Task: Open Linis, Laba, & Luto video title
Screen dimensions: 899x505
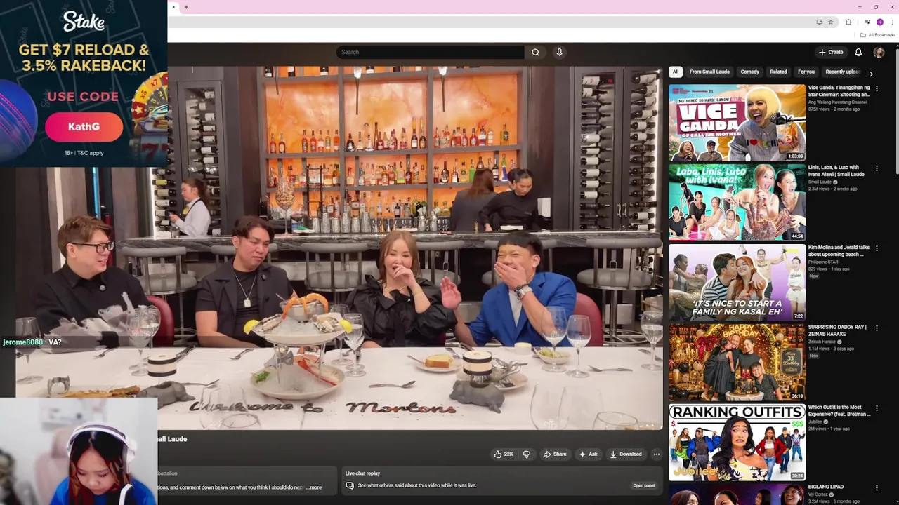Action: click(x=836, y=170)
